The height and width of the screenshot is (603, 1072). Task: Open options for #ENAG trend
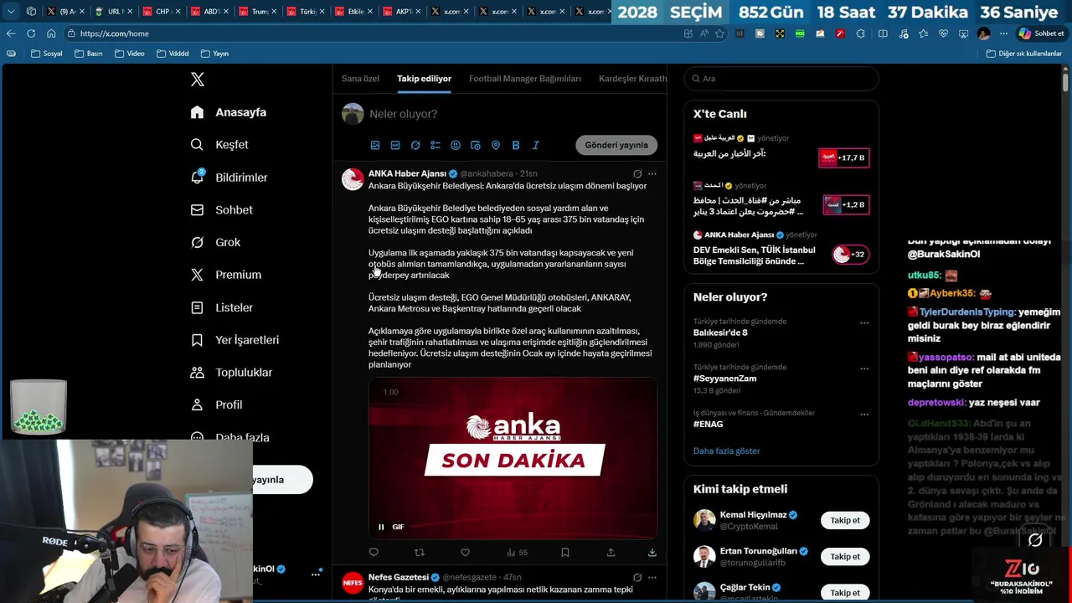864,414
